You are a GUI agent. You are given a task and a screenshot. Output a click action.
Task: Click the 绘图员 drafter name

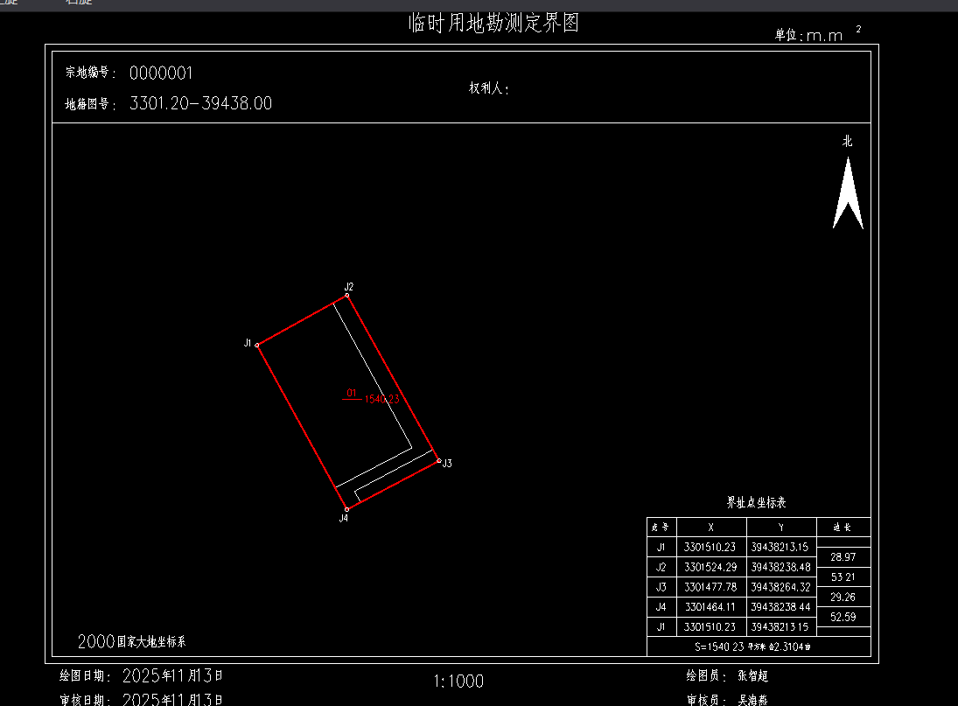click(752, 675)
